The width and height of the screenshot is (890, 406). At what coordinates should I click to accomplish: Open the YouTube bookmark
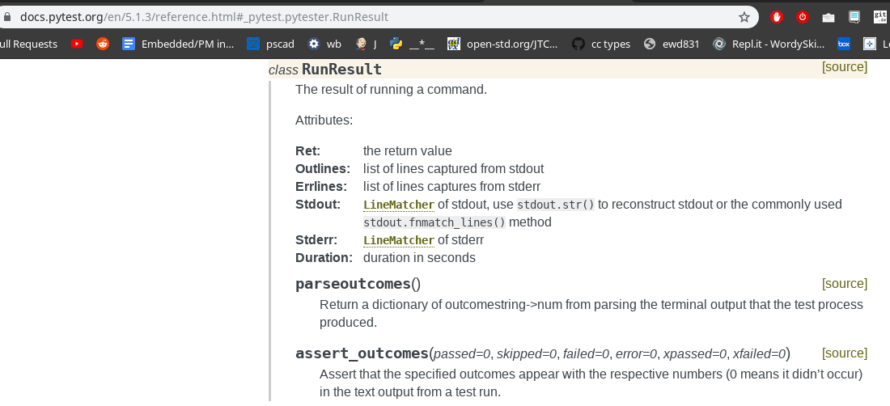click(x=77, y=44)
